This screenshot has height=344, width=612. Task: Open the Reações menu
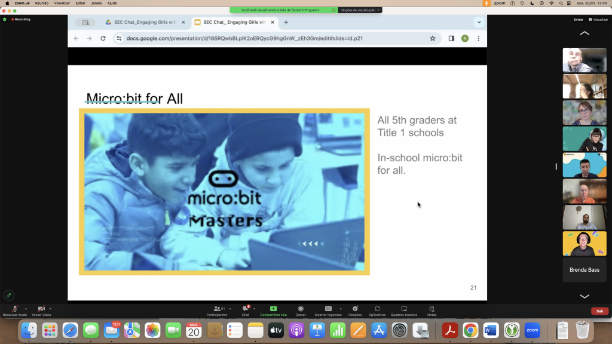[x=355, y=310]
